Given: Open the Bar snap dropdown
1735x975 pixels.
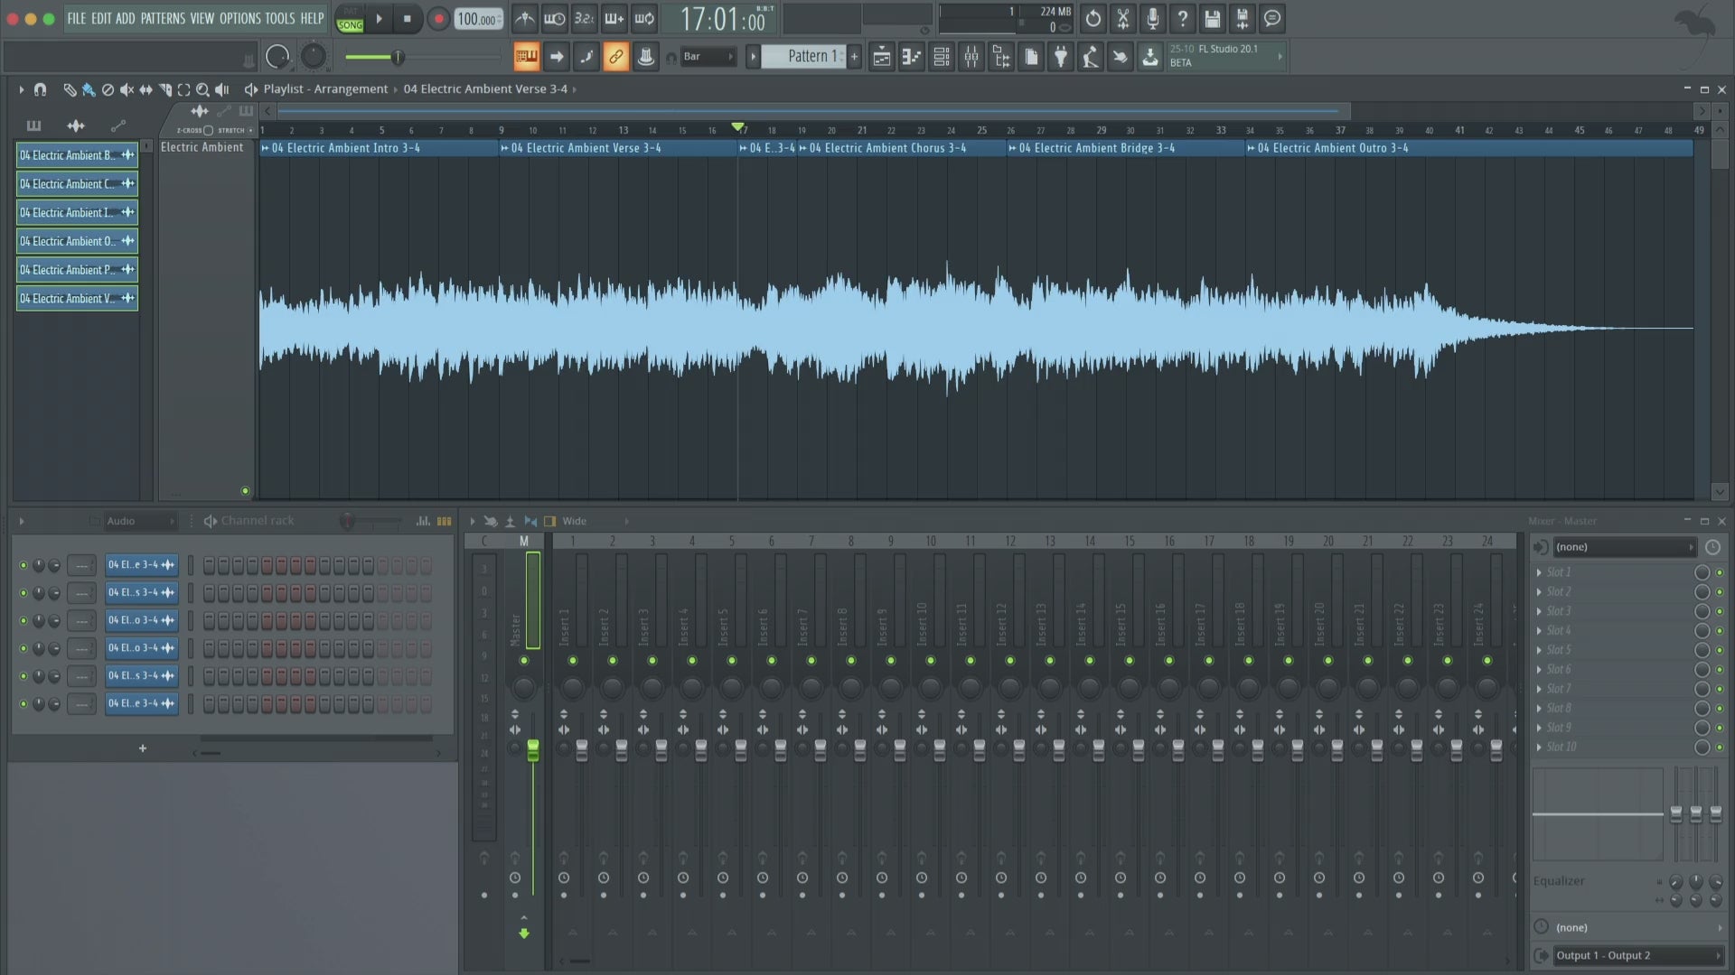Looking at the screenshot, I should tap(708, 57).
